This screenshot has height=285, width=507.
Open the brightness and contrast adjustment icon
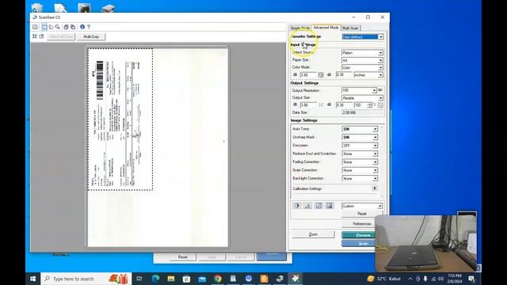pyautogui.click(x=297, y=206)
